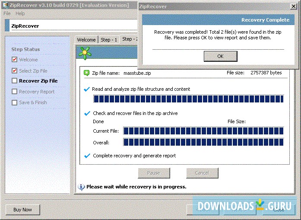Select the Step - 2 tab
Screen dimensions: 301x220
[x=129, y=39]
